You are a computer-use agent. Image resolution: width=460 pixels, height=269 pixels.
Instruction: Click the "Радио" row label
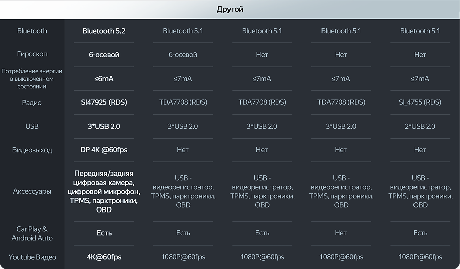click(32, 103)
